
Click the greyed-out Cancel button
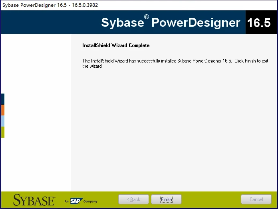[x=256, y=199]
